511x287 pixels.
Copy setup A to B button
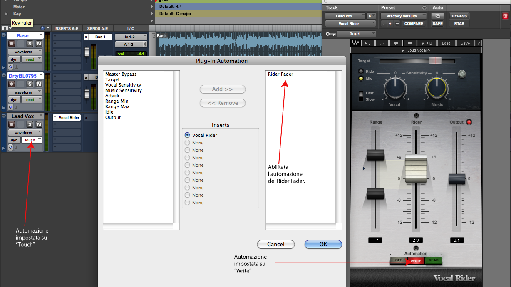(427, 43)
